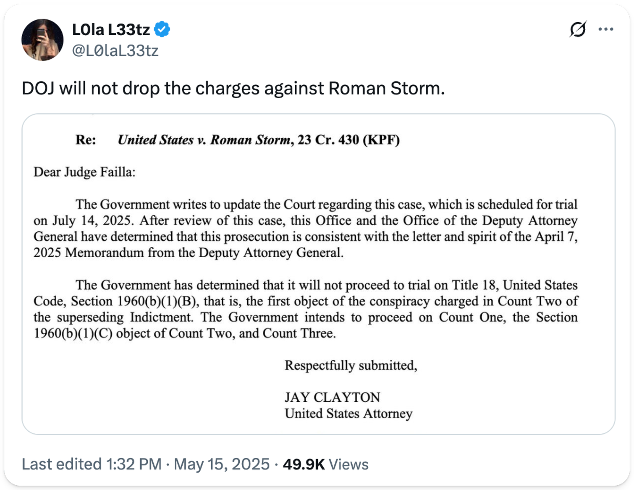634x490 pixels.
Task: Click the Re: label in the letter
Action: (x=86, y=140)
